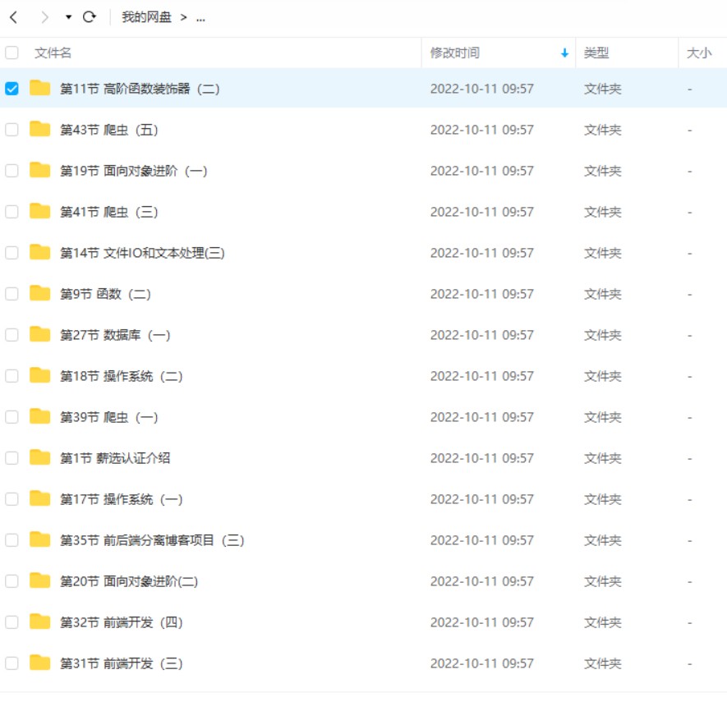This screenshot has width=727, height=711.
Task: Open folder name 第27节 数据库（一）
Action: pos(115,335)
